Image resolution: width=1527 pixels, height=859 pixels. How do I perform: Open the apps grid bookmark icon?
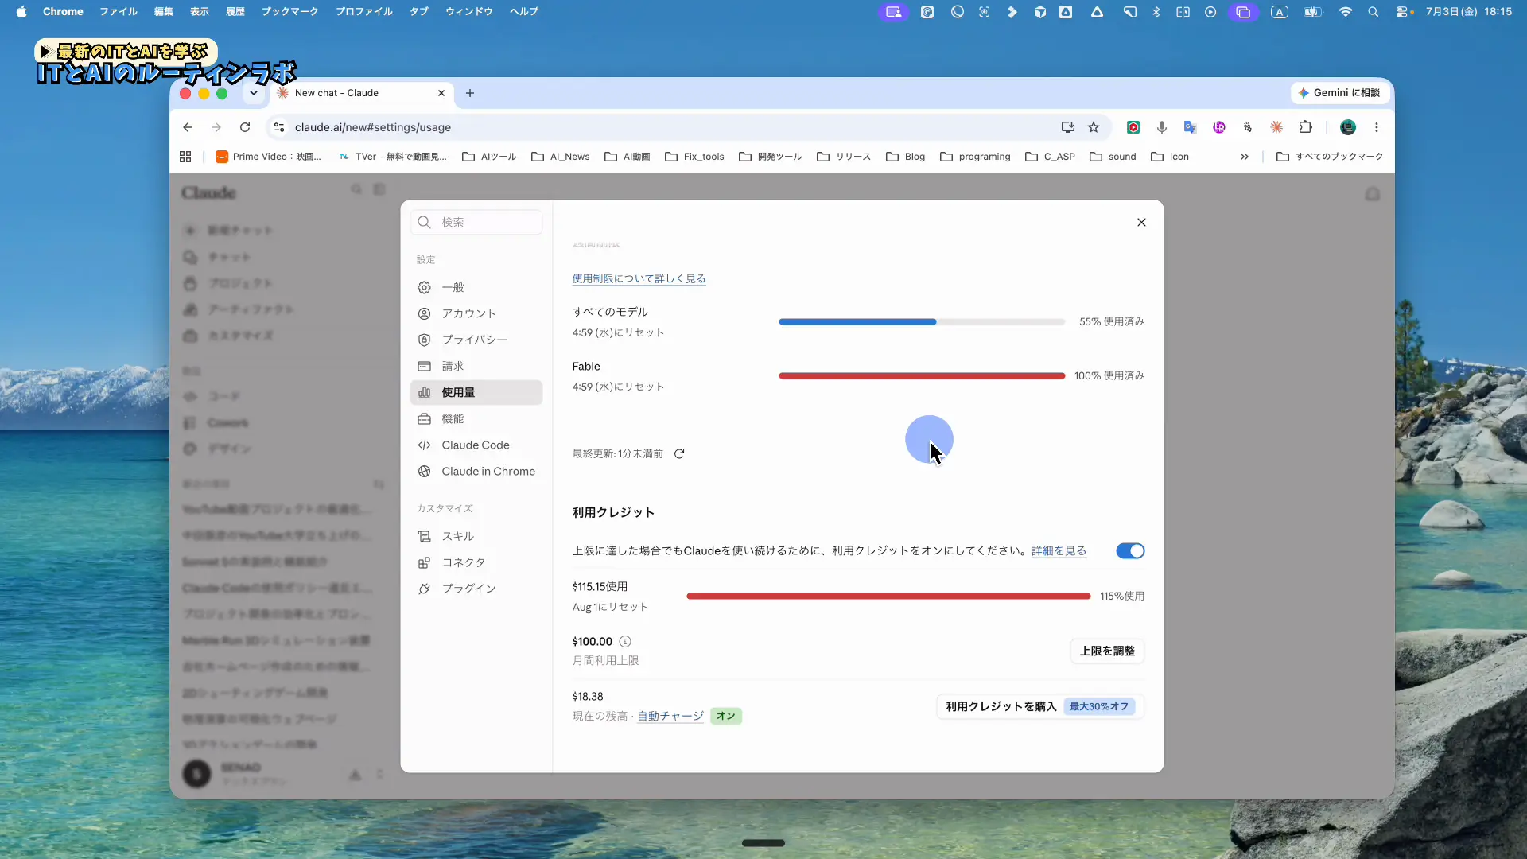coord(185,157)
